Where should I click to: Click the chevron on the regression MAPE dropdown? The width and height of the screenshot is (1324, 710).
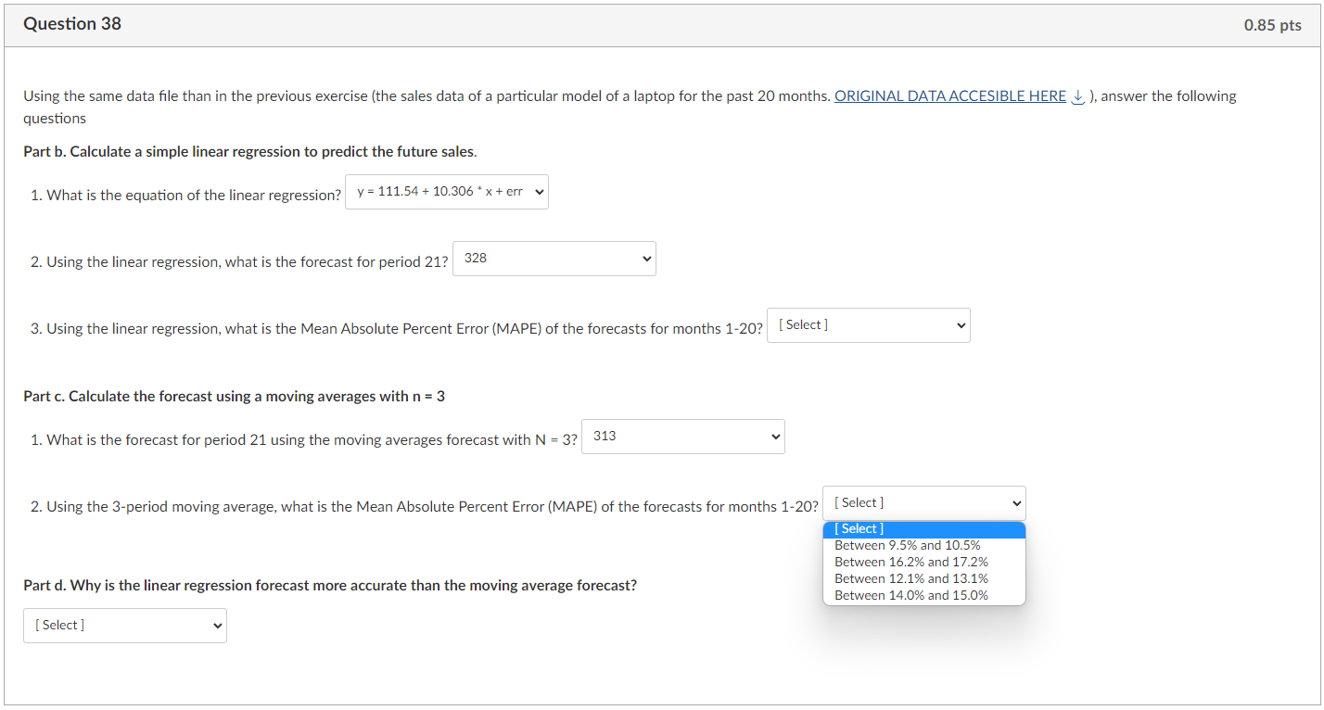coord(960,324)
